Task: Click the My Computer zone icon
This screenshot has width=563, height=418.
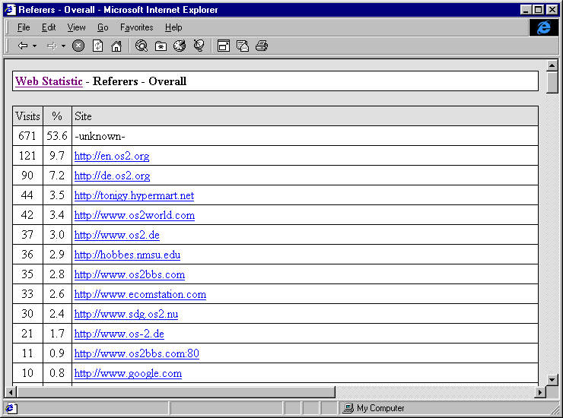Action: point(348,408)
